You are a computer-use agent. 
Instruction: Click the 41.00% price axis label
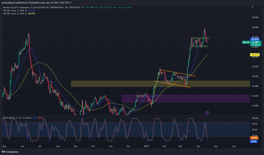pyautogui.click(x=255, y=106)
